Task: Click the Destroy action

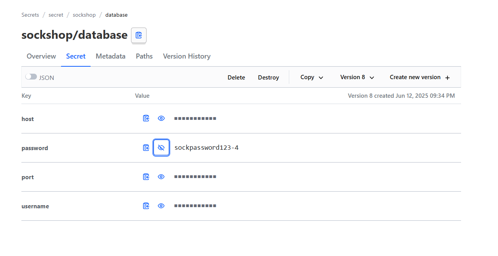Action: (x=268, y=77)
